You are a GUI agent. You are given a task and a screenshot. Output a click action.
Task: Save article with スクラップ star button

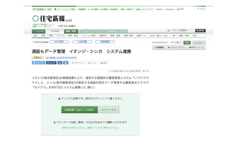pos(77,63)
